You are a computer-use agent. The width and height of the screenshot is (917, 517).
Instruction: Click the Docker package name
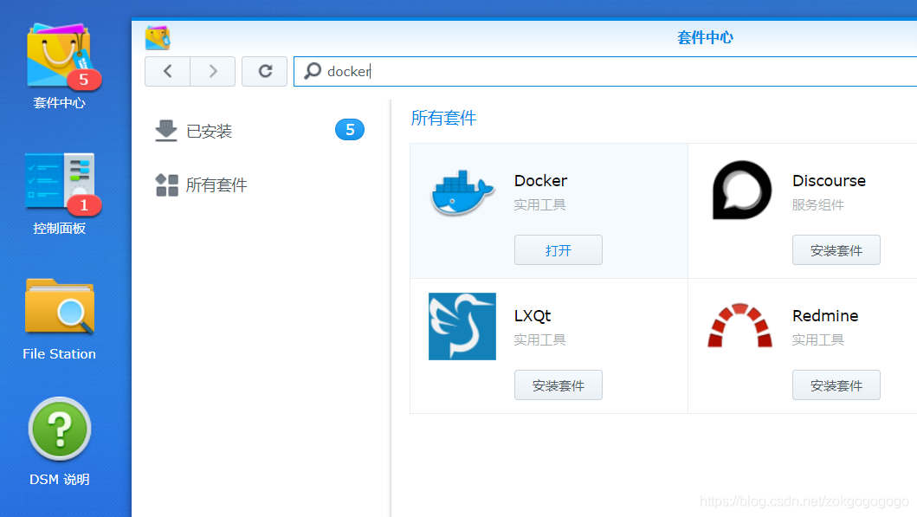(540, 181)
